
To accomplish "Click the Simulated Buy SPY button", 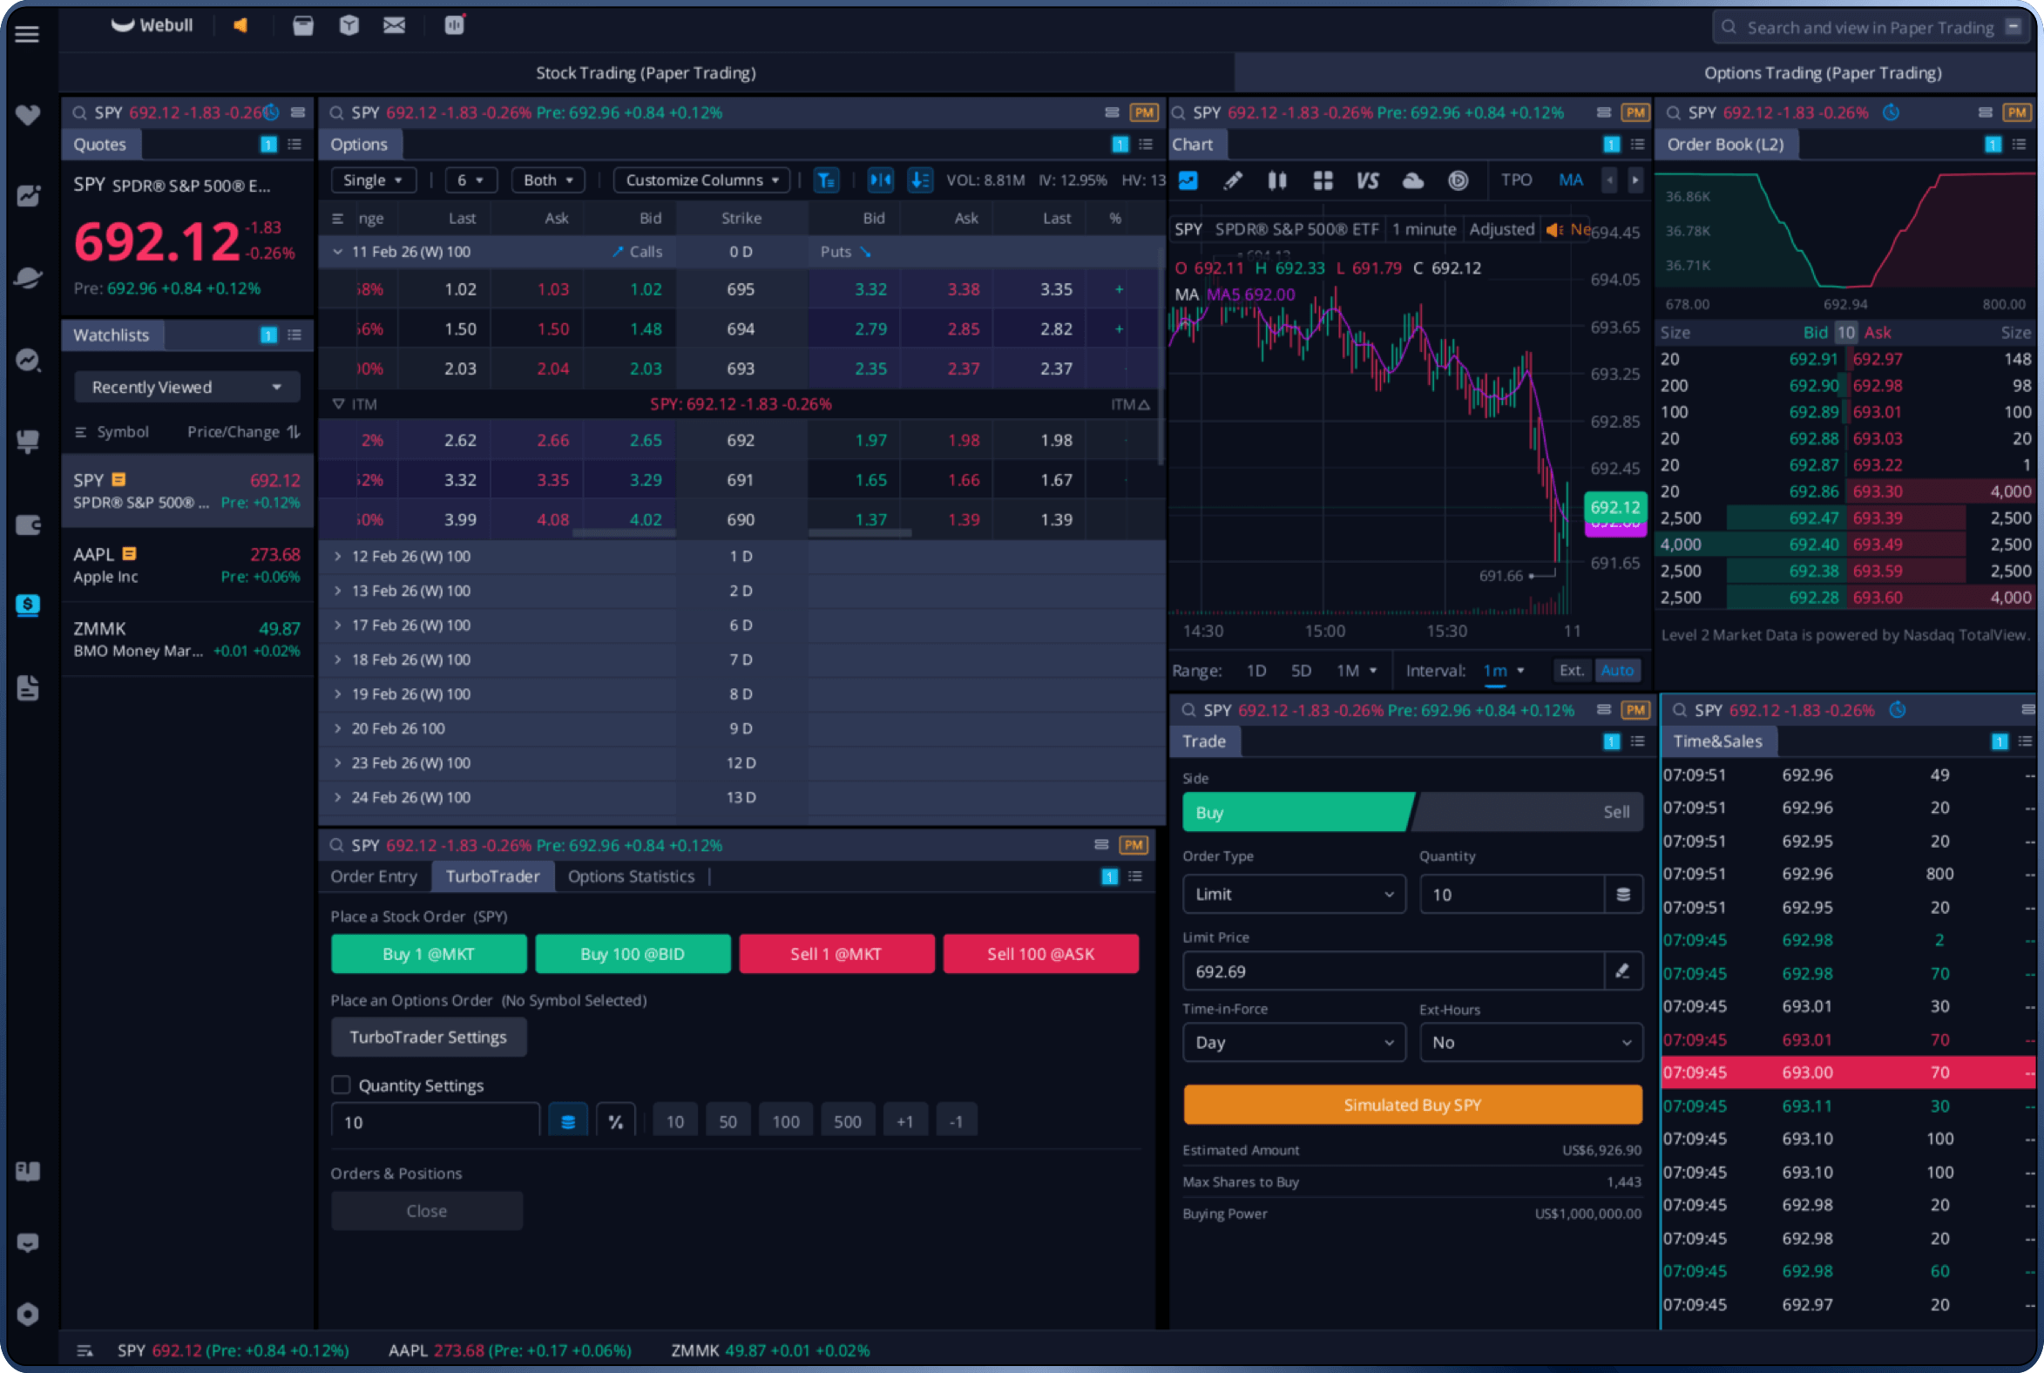I will tap(1411, 1105).
